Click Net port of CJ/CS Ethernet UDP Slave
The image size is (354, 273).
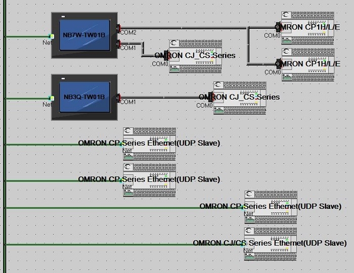pyautogui.click(x=243, y=245)
